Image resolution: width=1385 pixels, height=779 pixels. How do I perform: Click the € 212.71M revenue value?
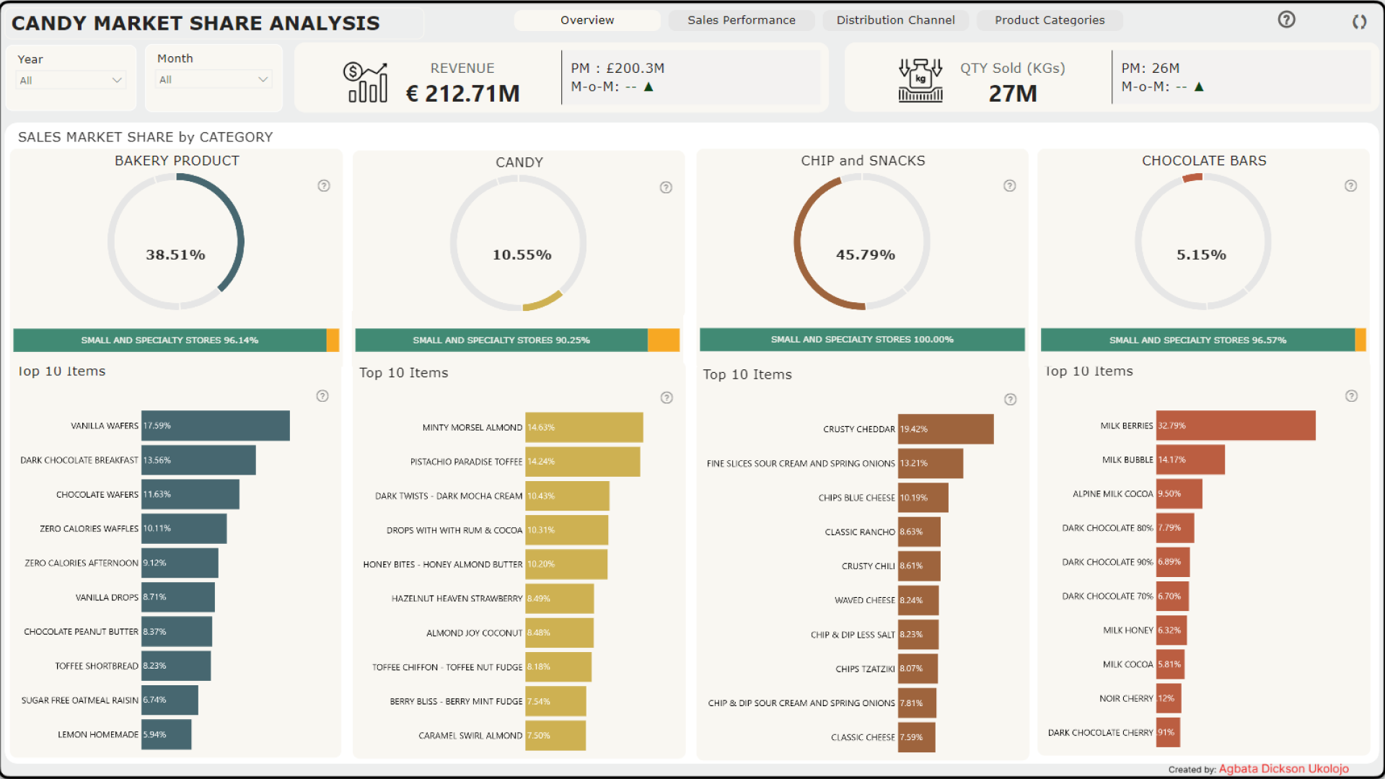(462, 94)
